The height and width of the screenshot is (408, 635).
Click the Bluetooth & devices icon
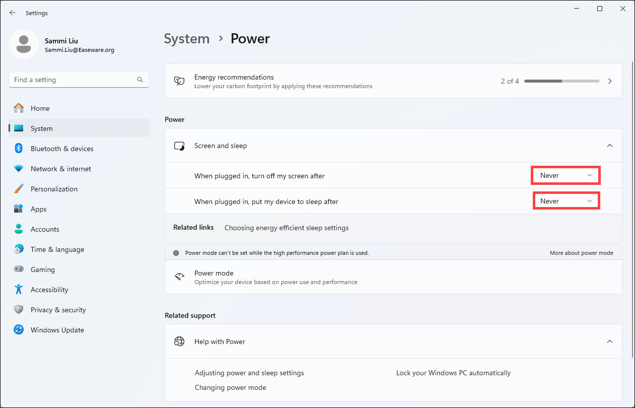(x=19, y=149)
